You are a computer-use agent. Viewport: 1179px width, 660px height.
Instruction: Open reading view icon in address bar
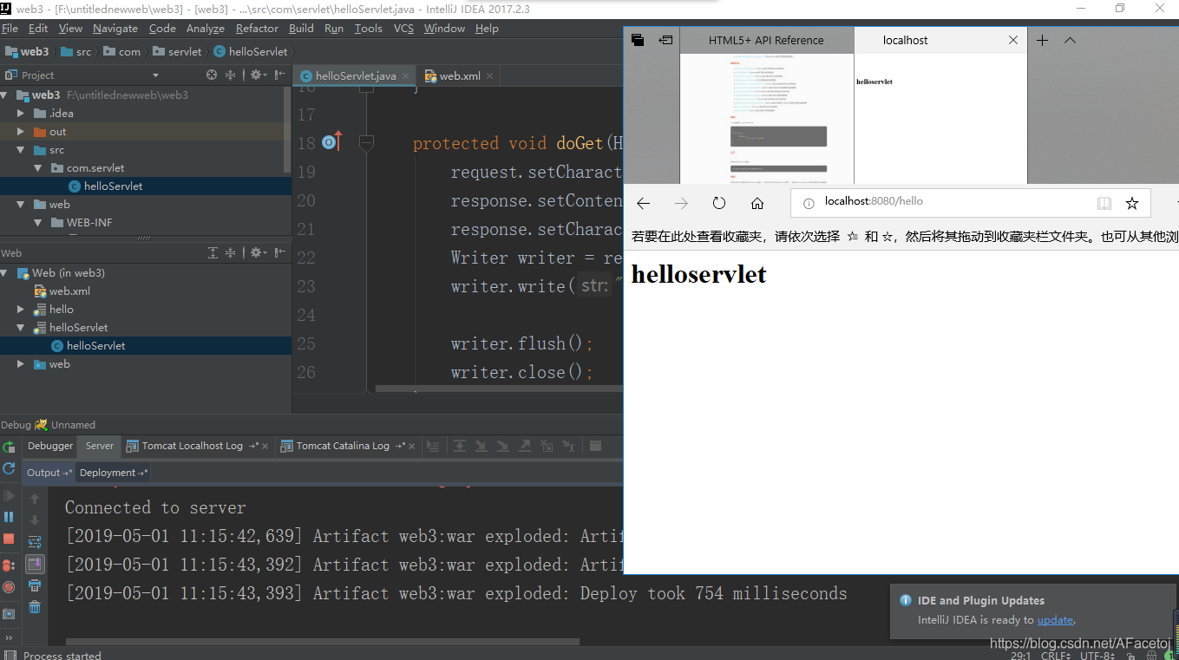click(x=1104, y=203)
